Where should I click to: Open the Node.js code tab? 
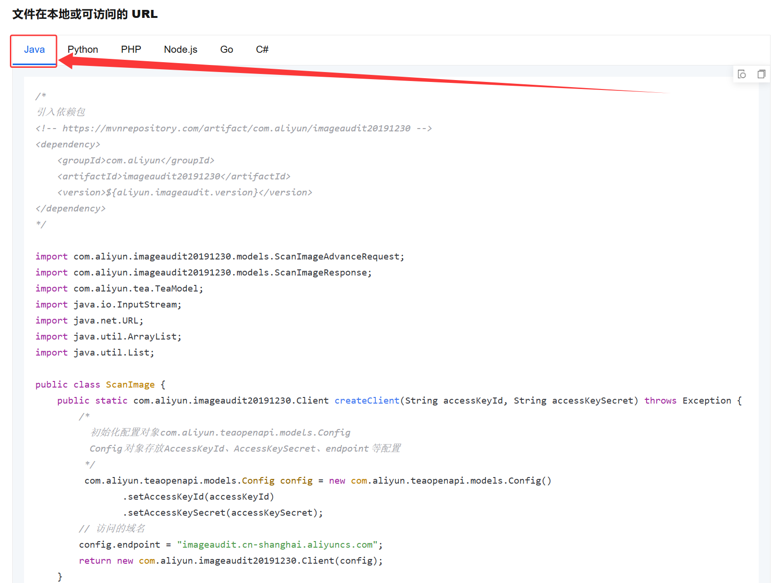[181, 49]
